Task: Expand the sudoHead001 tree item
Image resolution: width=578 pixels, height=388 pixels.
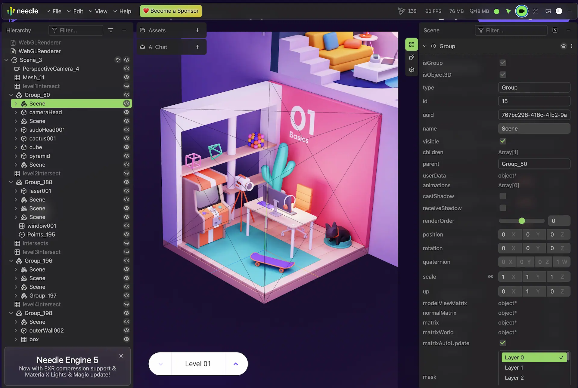Action: (16, 130)
